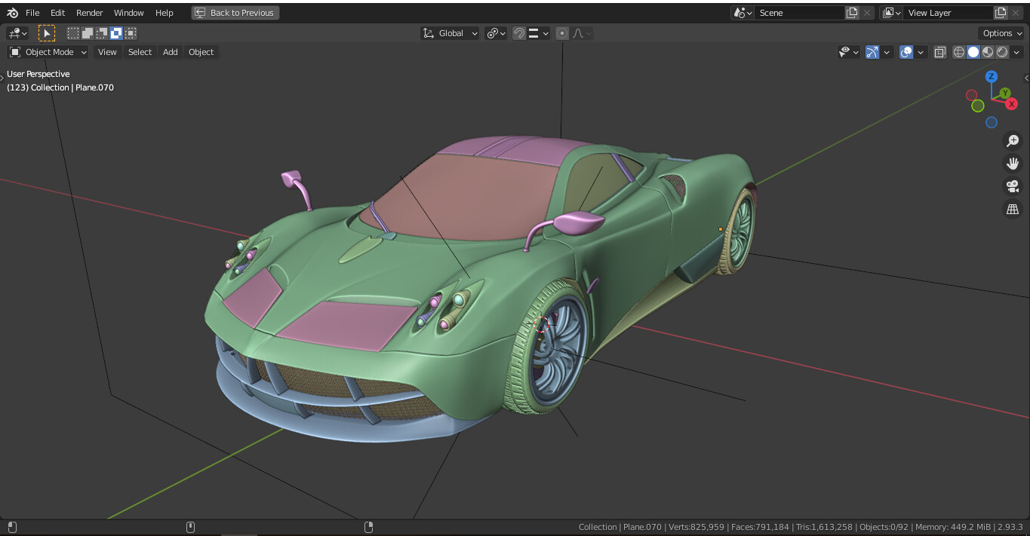Enable proportional editing icon
Image resolution: width=1030 pixels, height=536 pixels.
click(562, 32)
